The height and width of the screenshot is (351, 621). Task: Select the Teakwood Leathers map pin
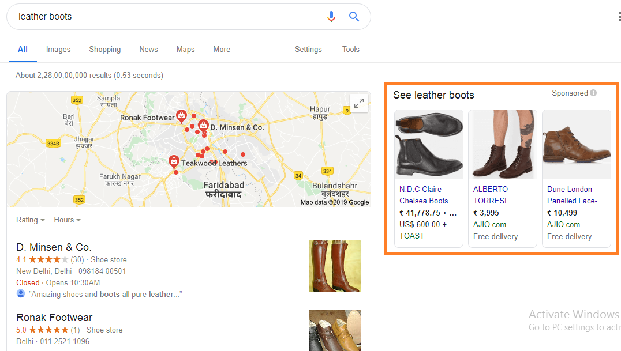[x=174, y=162]
